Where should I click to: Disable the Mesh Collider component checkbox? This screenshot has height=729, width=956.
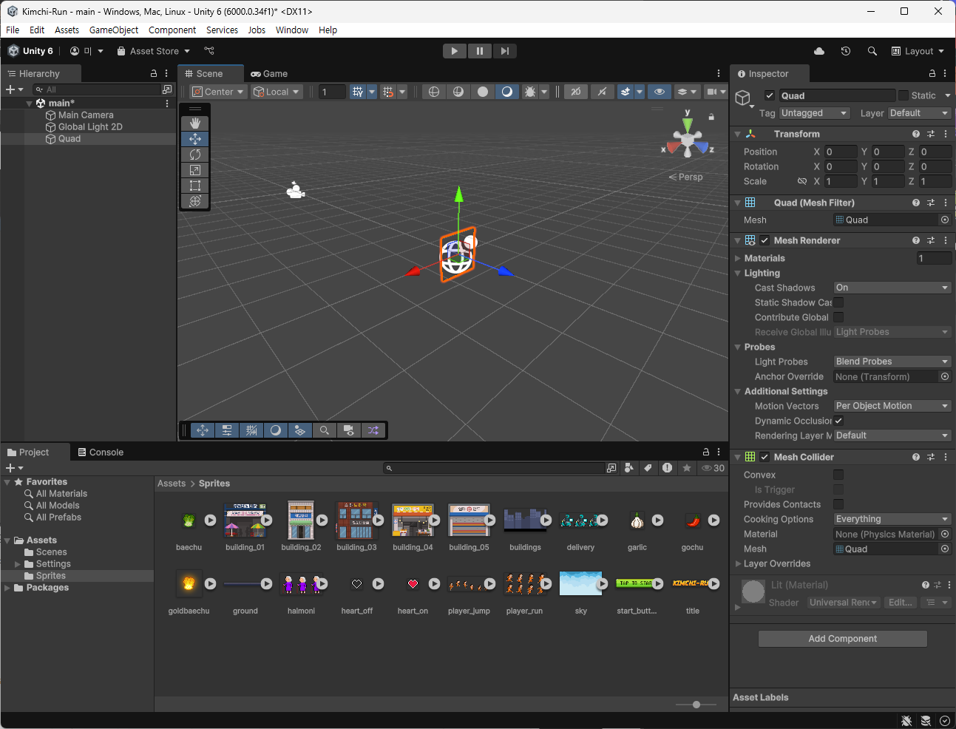click(x=765, y=457)
